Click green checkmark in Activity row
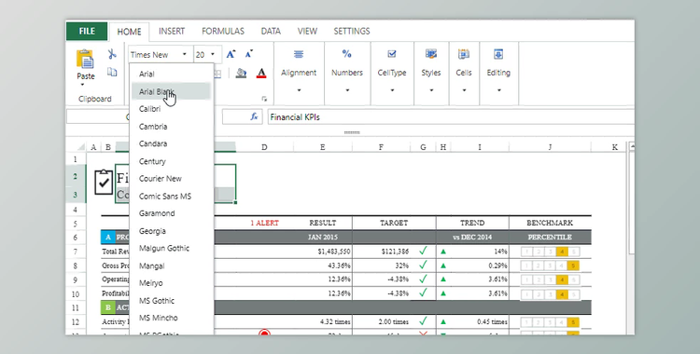Viewport: 700px width, 354px height. (423, 321)
